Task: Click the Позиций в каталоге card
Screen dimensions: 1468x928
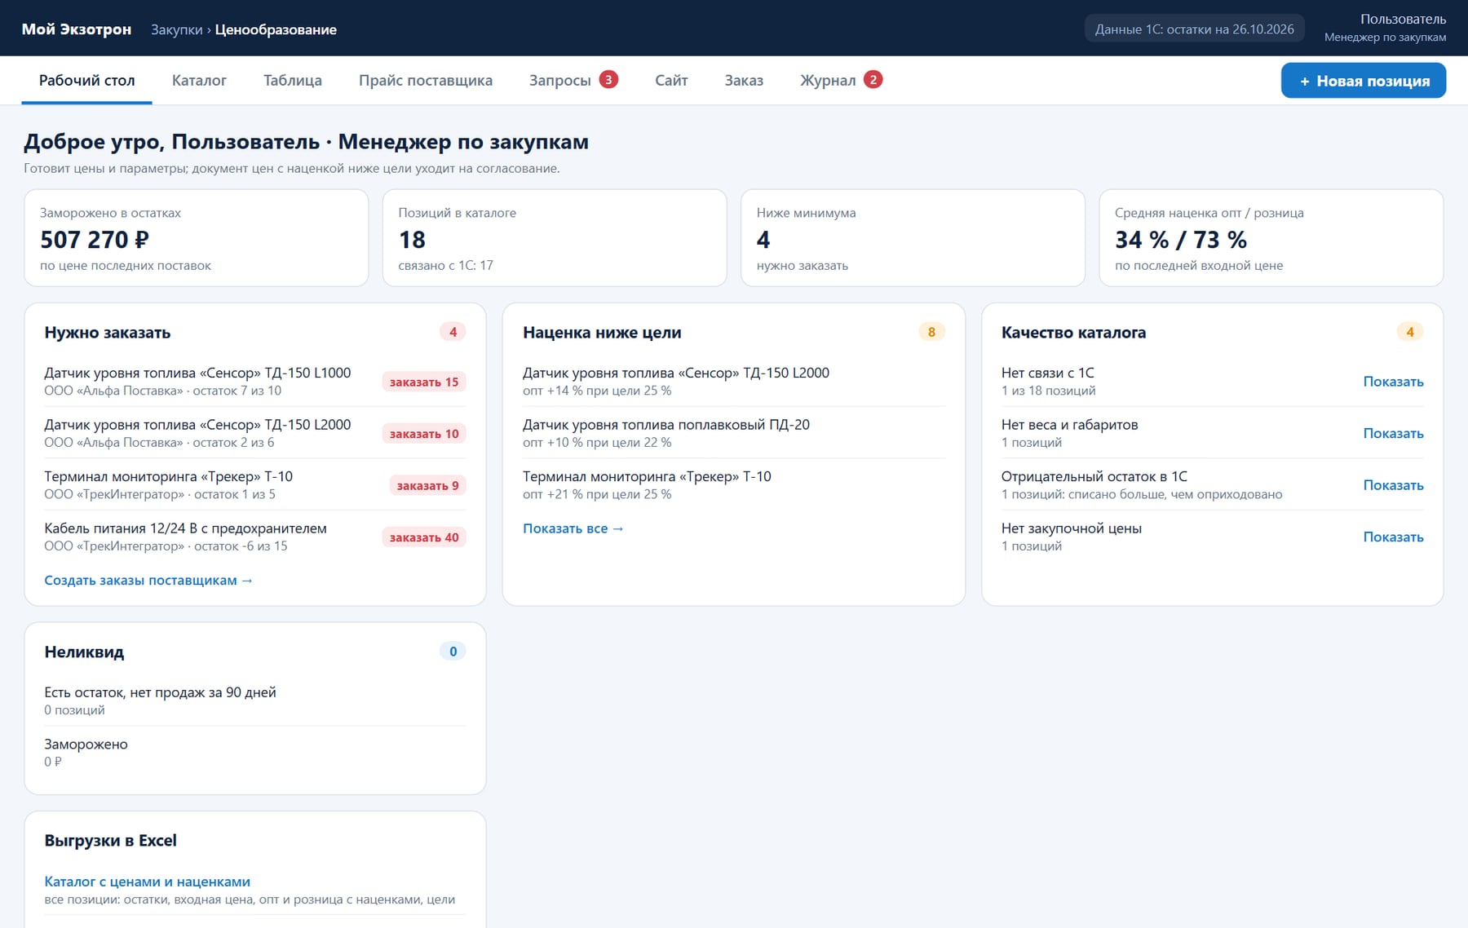Action: click(x=555, y=238)
